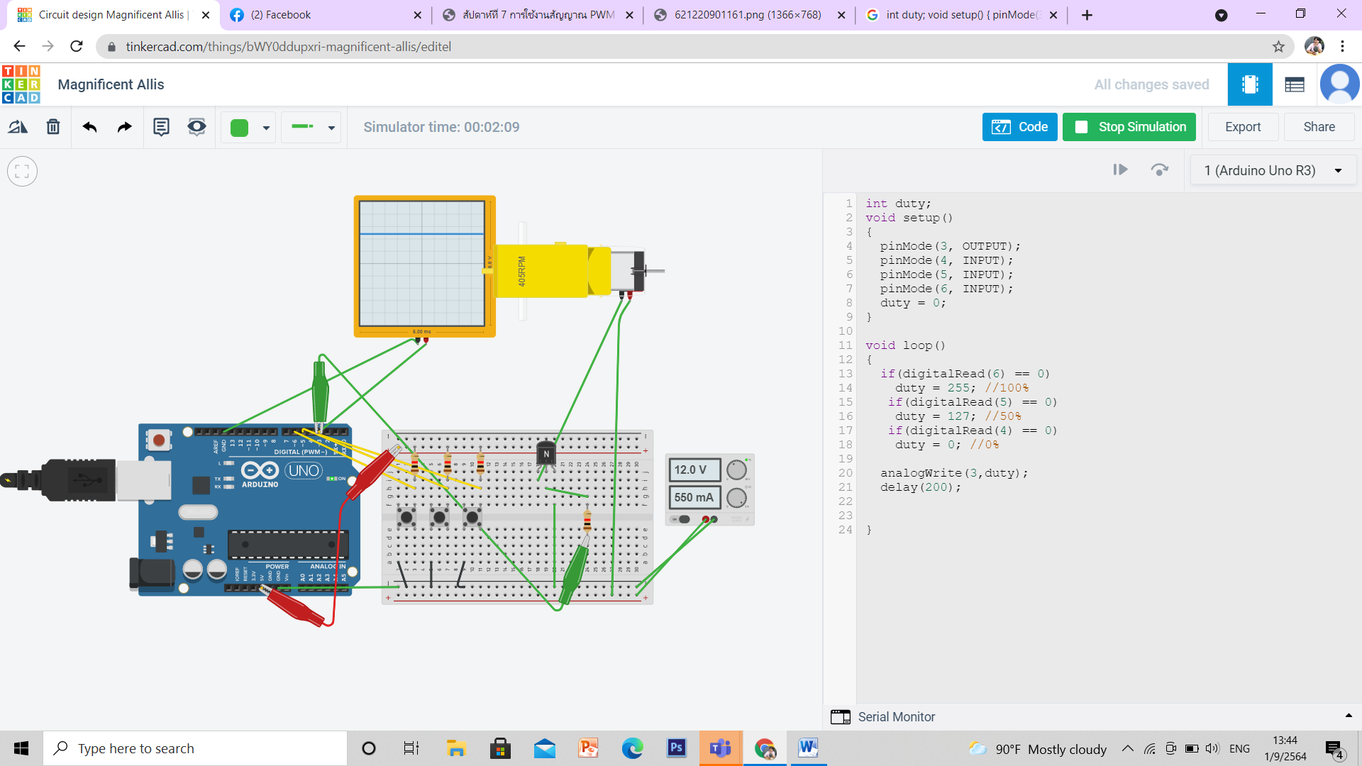This screenshot has height=766, width=1362.
Task: Click the project name Magnificent Allis
Action: (x=111, y=84)
